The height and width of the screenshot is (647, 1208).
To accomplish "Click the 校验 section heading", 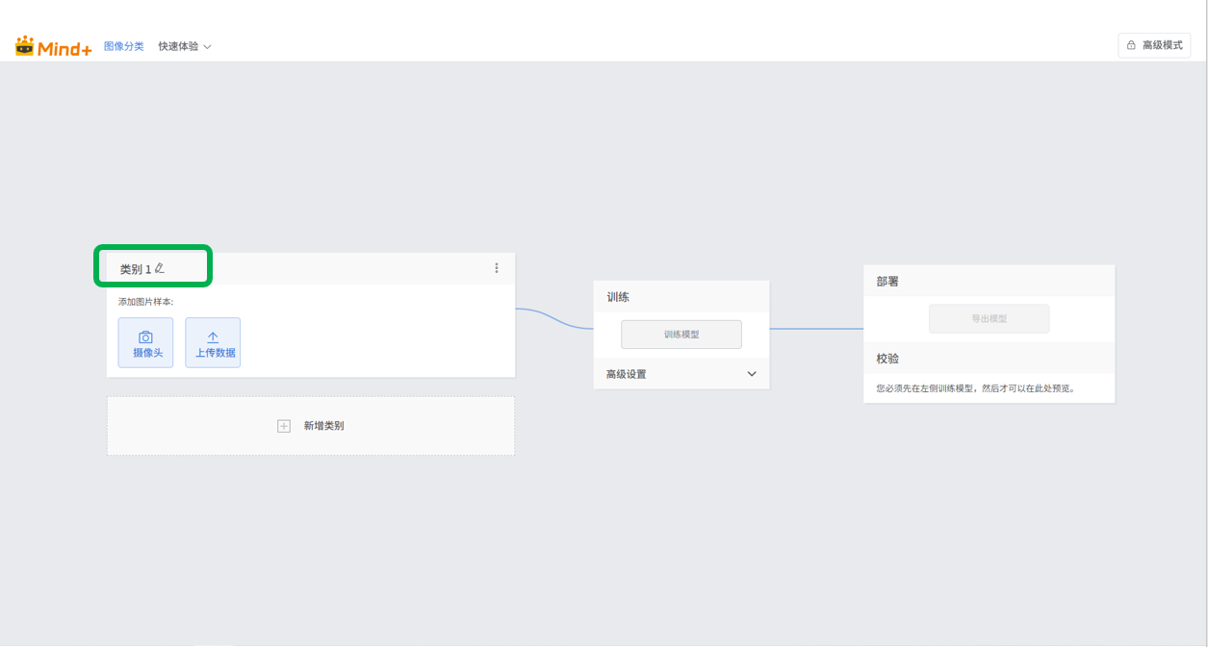I will (x=887, y=359).
